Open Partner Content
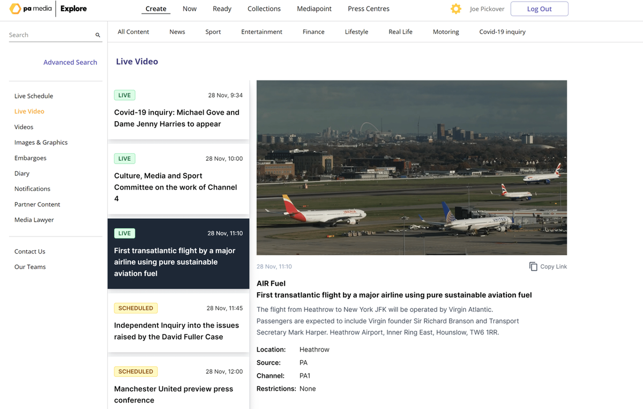 tap(38, 204)
